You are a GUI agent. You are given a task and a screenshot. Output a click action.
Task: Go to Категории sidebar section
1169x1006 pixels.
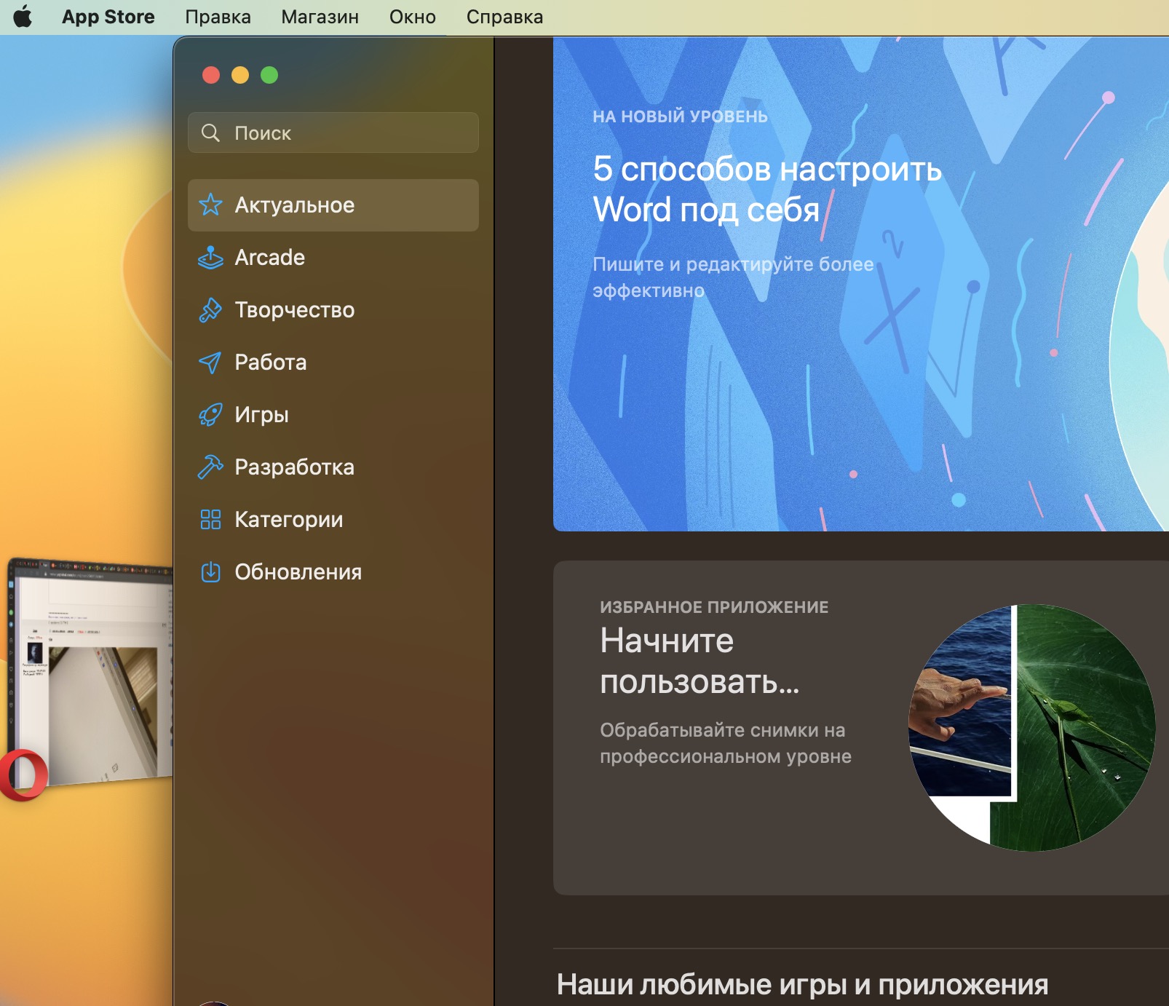[333, 520]
